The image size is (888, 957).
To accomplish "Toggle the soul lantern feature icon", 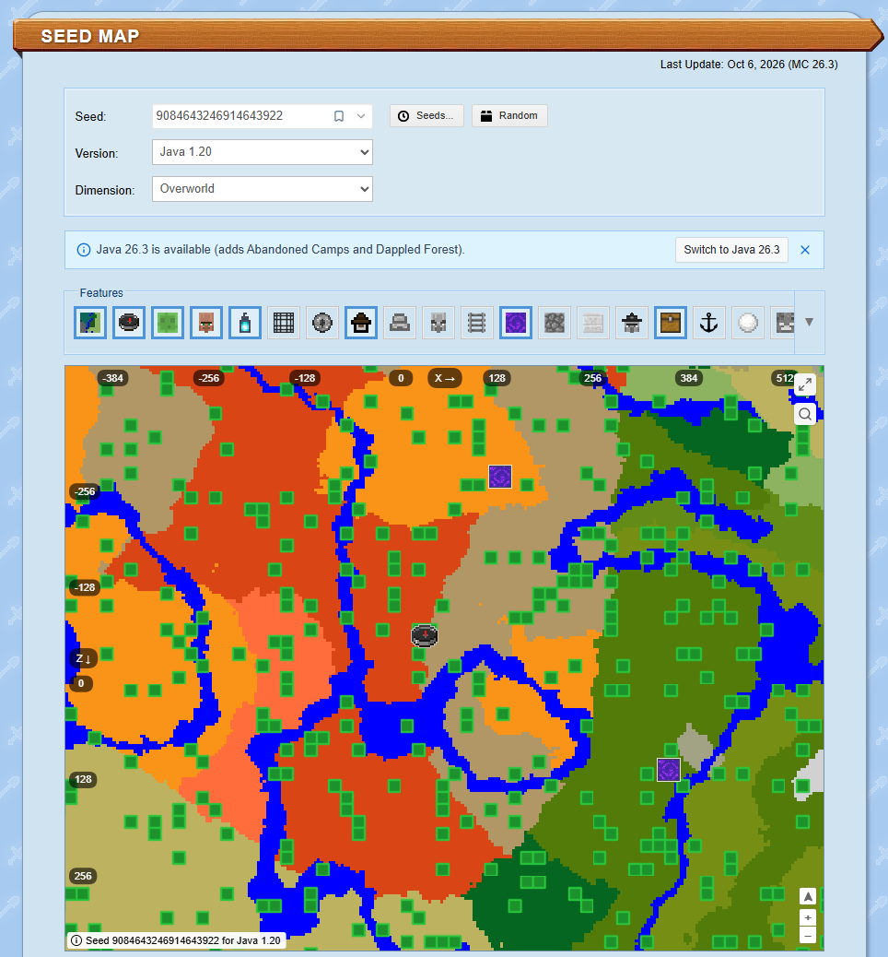I will pos(245,323).
